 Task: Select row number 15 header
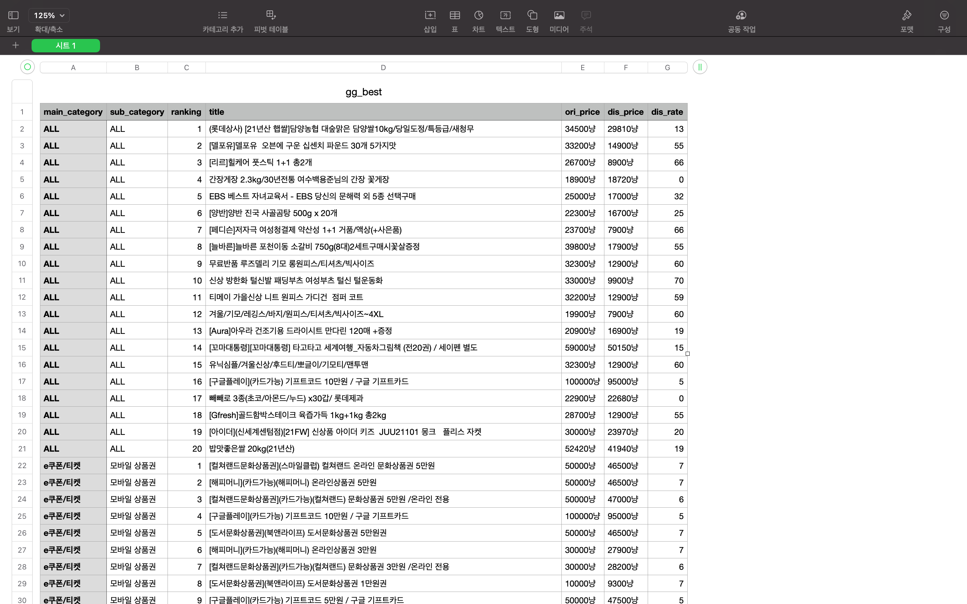pos(22,348)
